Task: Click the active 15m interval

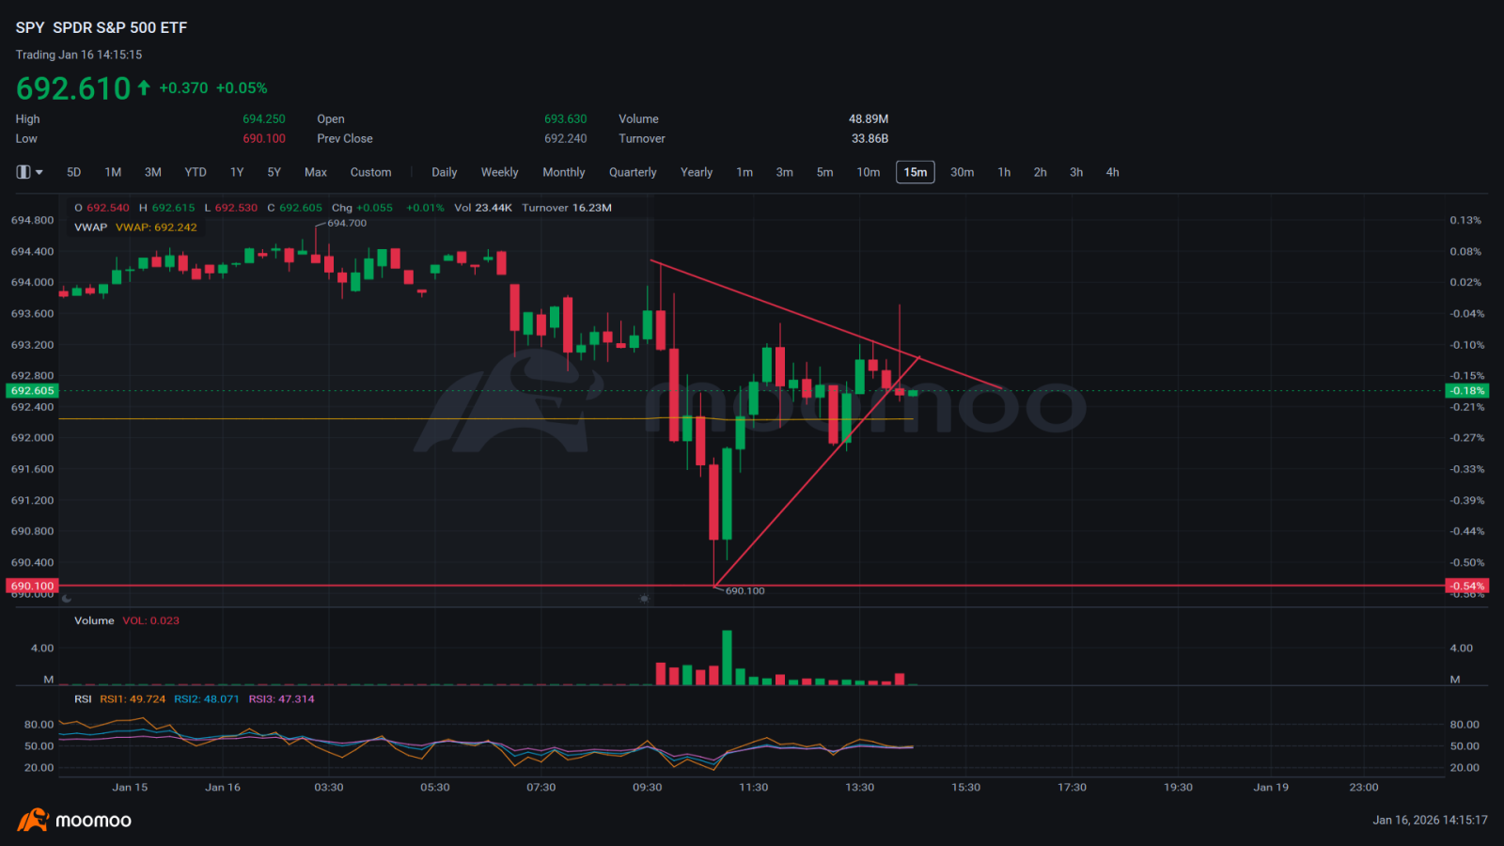Action: (x=916, y=172)
